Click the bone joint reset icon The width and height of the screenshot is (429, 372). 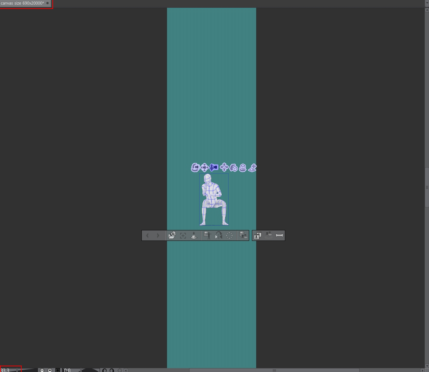pos(279,235)
